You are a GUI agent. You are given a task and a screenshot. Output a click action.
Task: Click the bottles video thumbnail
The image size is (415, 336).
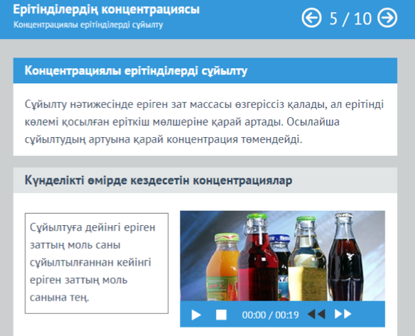tap(282, 256)
